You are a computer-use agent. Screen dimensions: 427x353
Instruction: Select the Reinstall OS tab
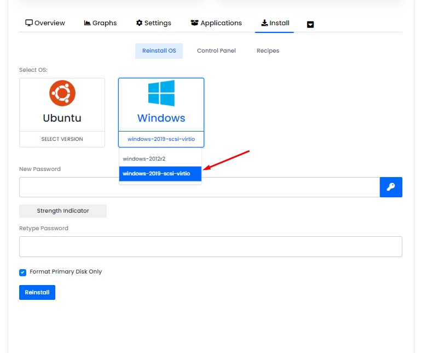(x=159, y=51)
